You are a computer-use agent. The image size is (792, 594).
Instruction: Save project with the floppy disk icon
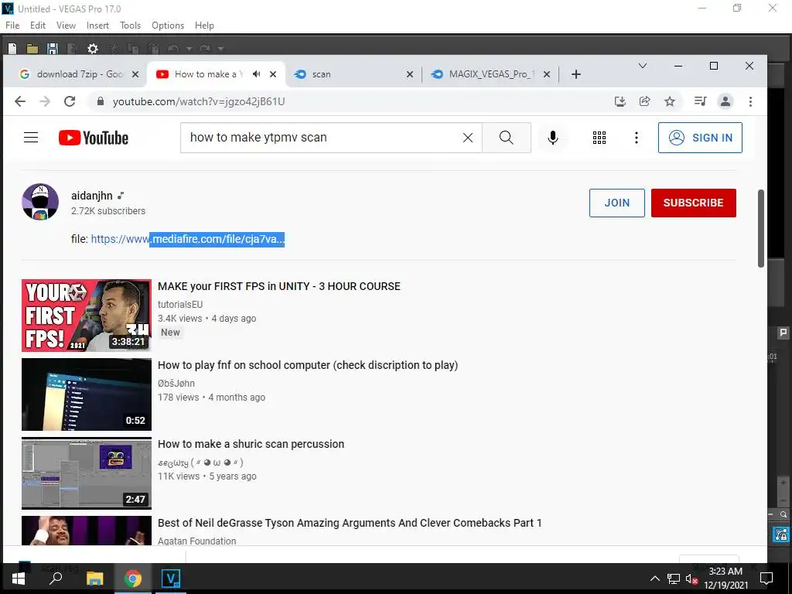(52, 49)
